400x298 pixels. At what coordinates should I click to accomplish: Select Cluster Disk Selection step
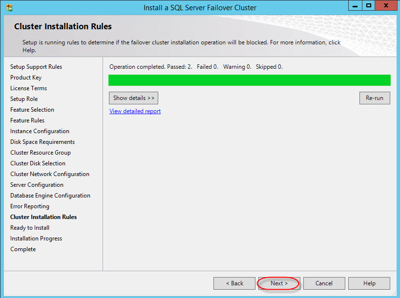(x=38, y=163)
